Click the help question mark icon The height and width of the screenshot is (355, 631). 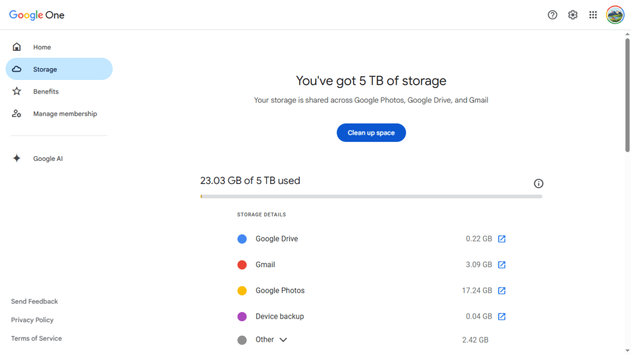tap(552, 15)
